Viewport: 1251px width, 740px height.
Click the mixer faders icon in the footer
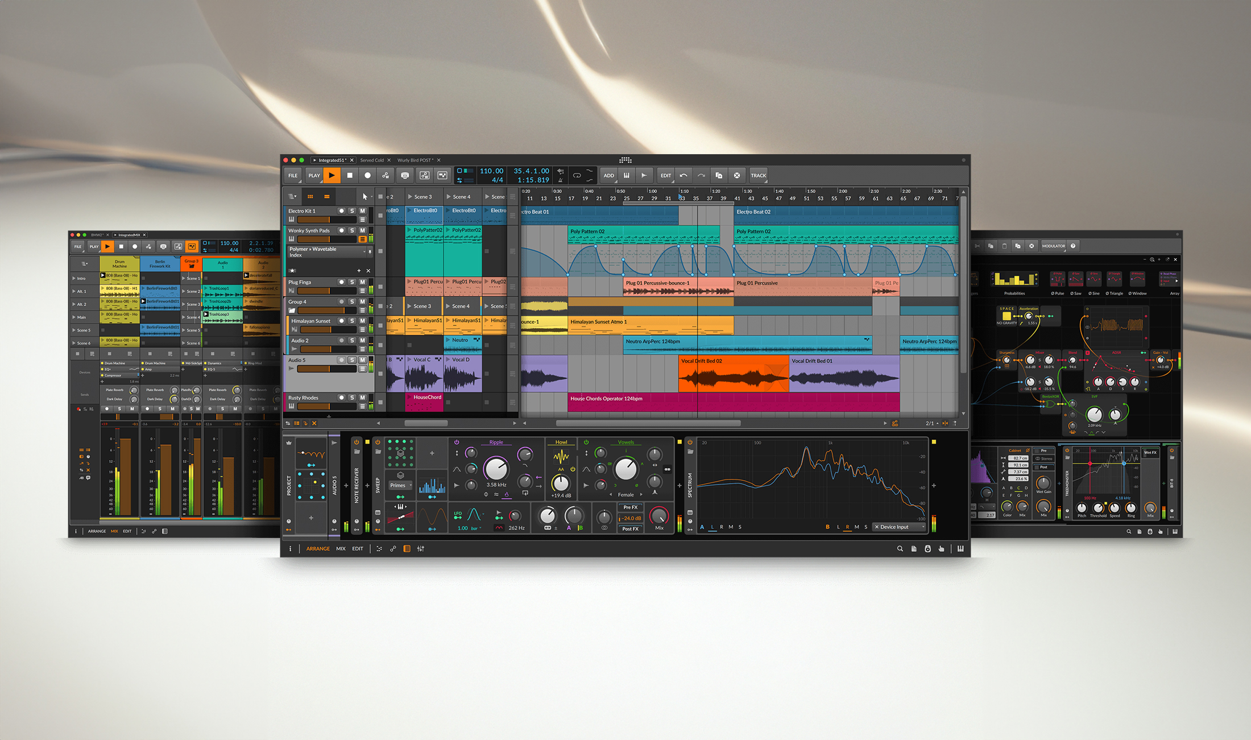click(421, 549)
